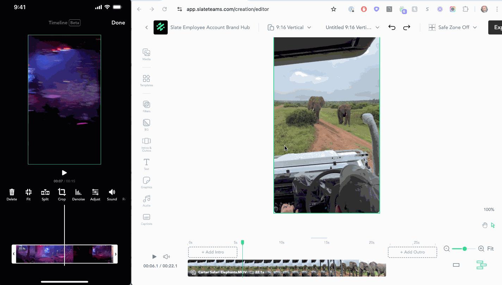Select the Text tool

(x=147, y=164)
